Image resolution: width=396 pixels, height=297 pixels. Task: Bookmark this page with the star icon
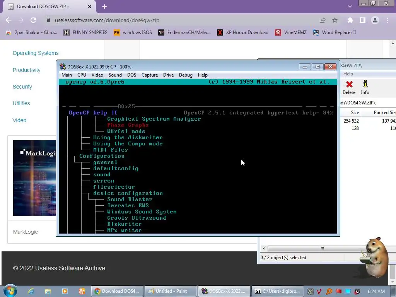pyautogui.click(x=335, y=20)
